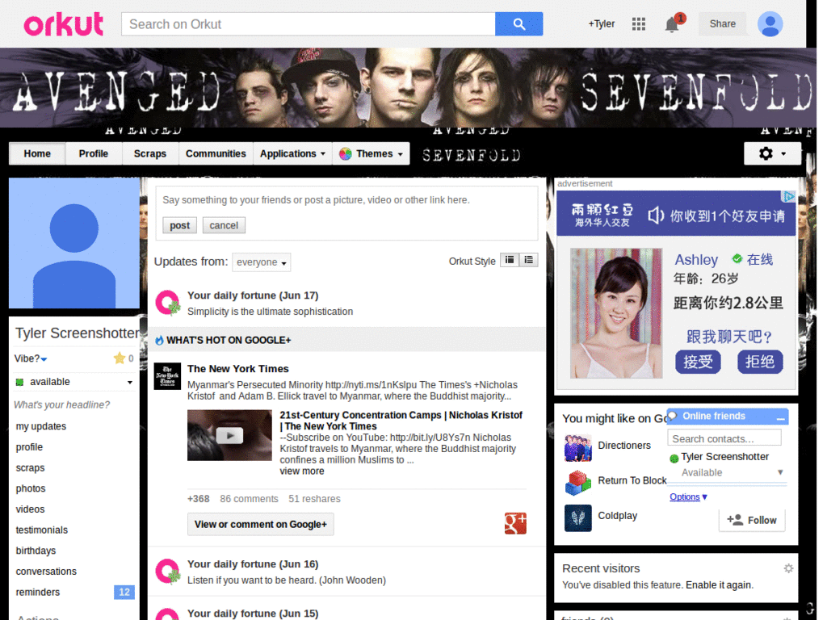Play the Nicholas Kristof video thumbnail
Screen dimensions: 827x620
coord(229,435)
